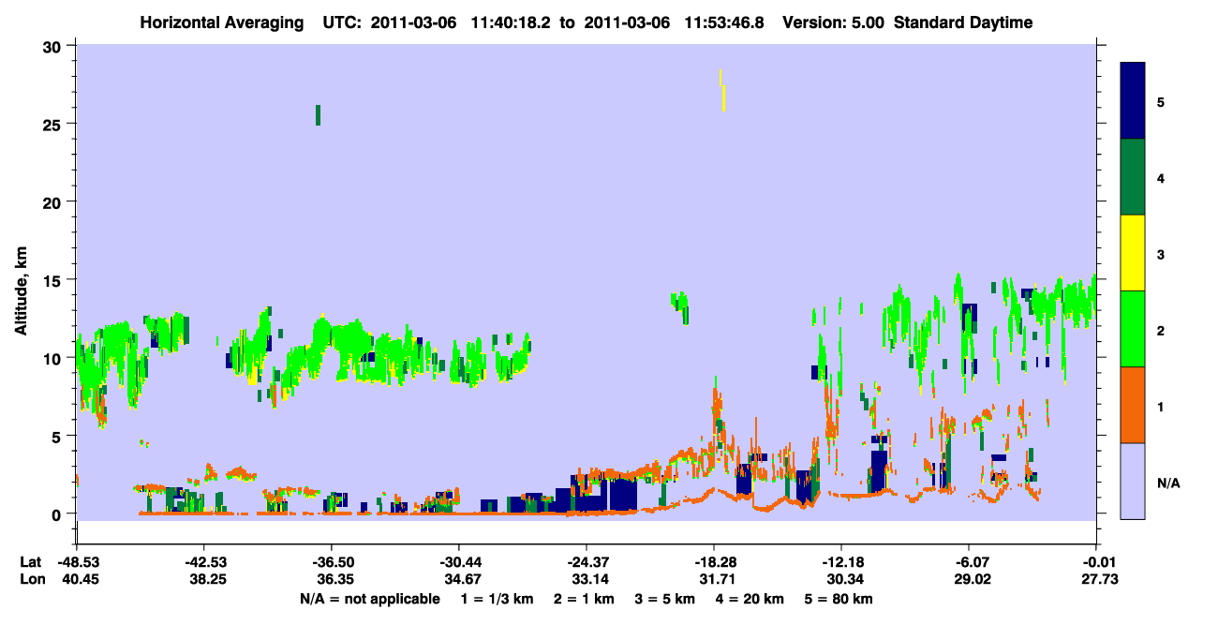Click the lavender N/A colorbar segment
1218x625 pixels.
(x=1133, y=480)
